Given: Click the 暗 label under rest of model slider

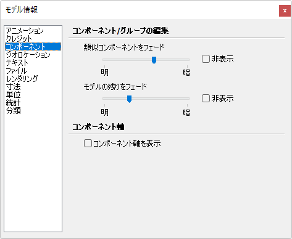Looking at the screenshot, I should (x=186, y=112).
